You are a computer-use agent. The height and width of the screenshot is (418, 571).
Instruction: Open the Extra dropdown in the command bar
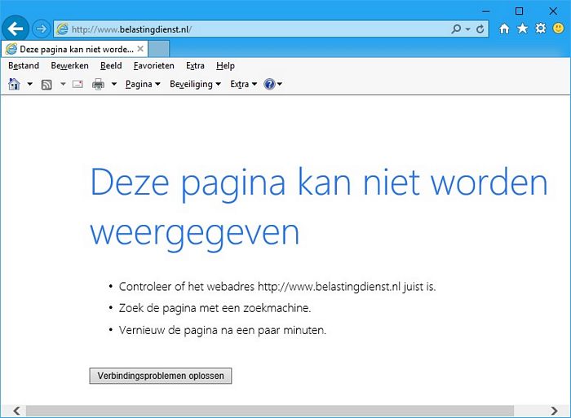(244, 84)
